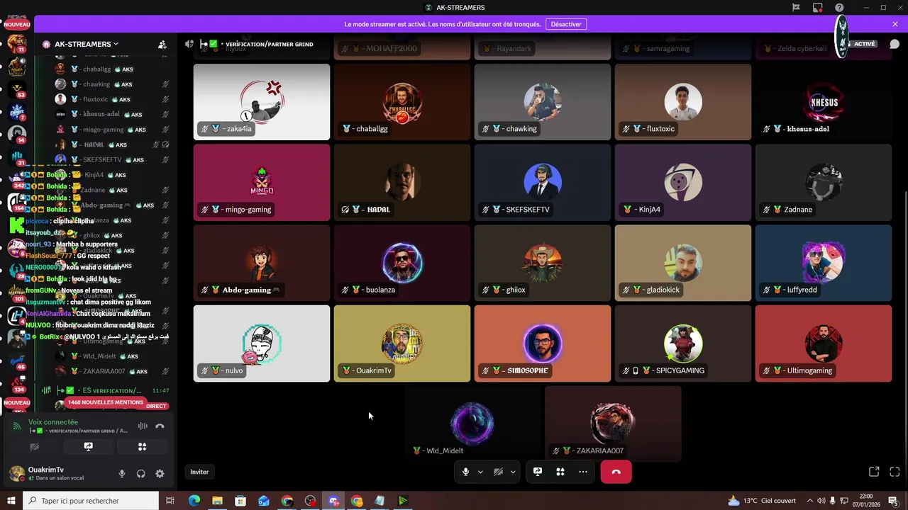Image resolution: width=908 pixels, height=510 pixels.
Task: Share screen from sidebar voice panel
Action: point(88,447)
